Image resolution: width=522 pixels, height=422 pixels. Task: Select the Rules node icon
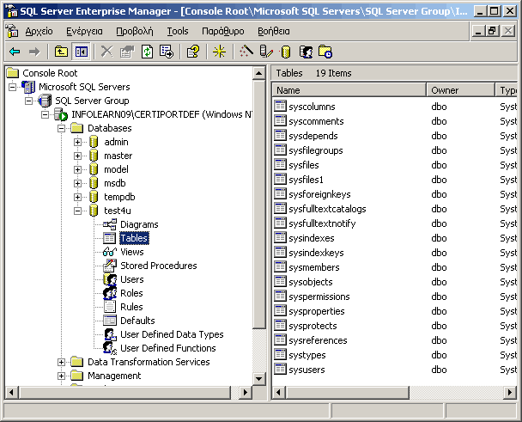(110, 307)
